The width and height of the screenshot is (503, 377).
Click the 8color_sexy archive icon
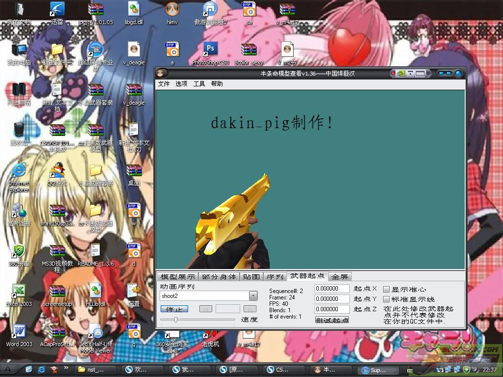coord(249,54)
